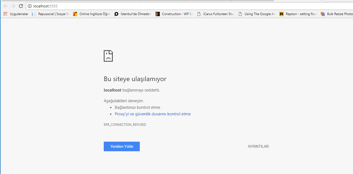The width and height of the screenshot is (353, 174).
Task: Click the Repusocial bookmark favicon
Action: 34,14
